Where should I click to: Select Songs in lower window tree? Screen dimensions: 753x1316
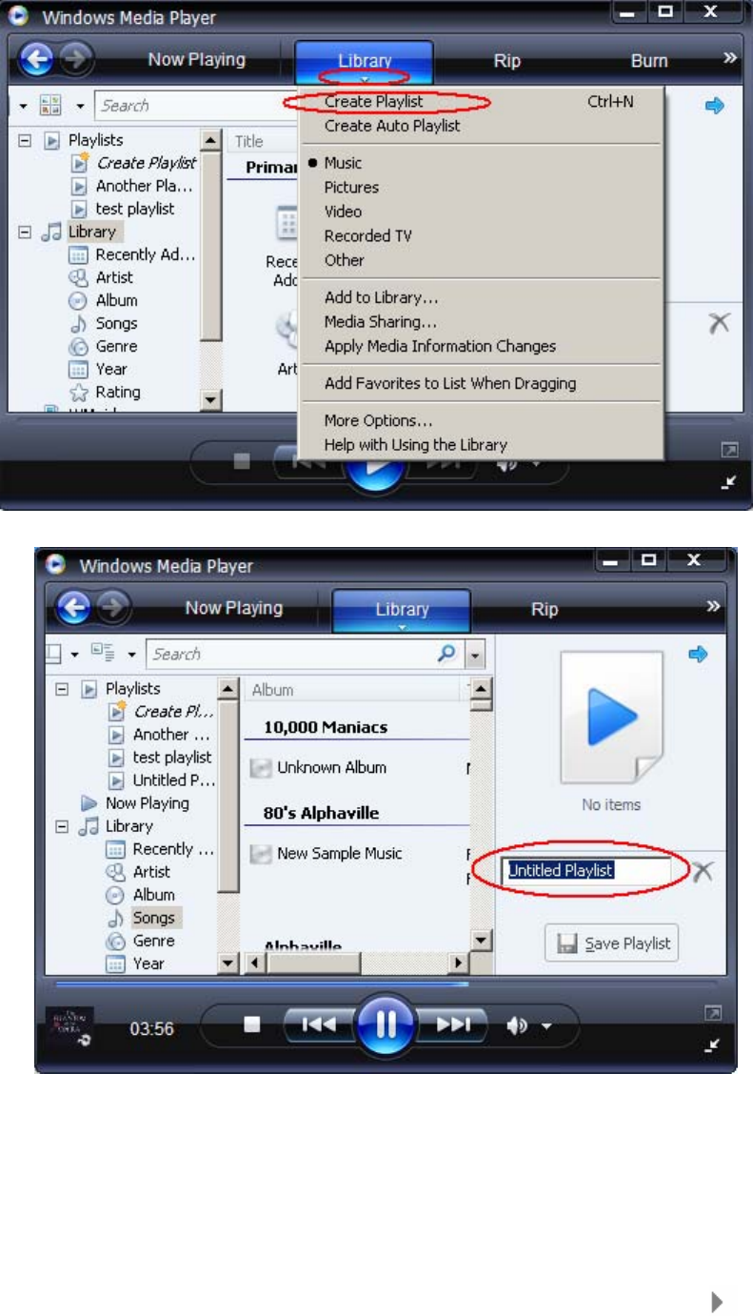153,918
